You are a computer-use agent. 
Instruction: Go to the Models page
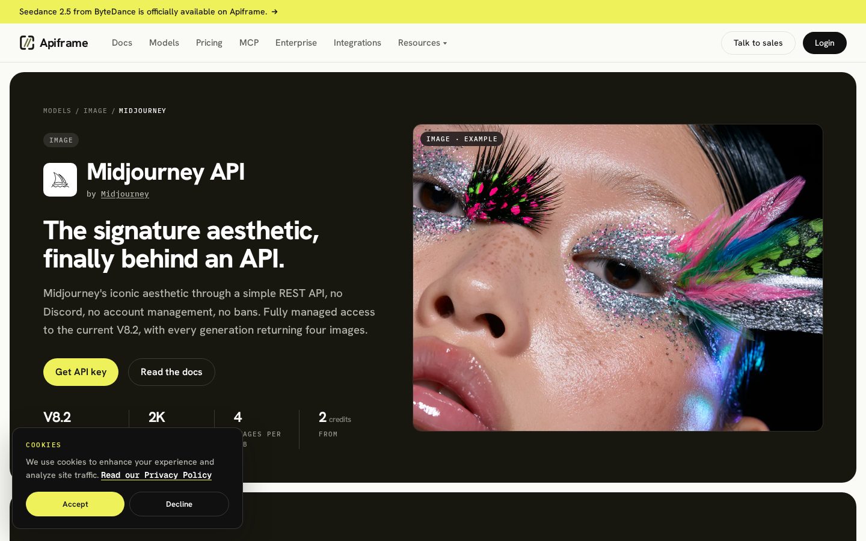click(164, 43)
